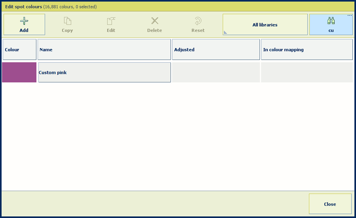Open the three-dot ellipsis on search button
This screenshot has height=218, width=356.
click(x=350, y=16)
